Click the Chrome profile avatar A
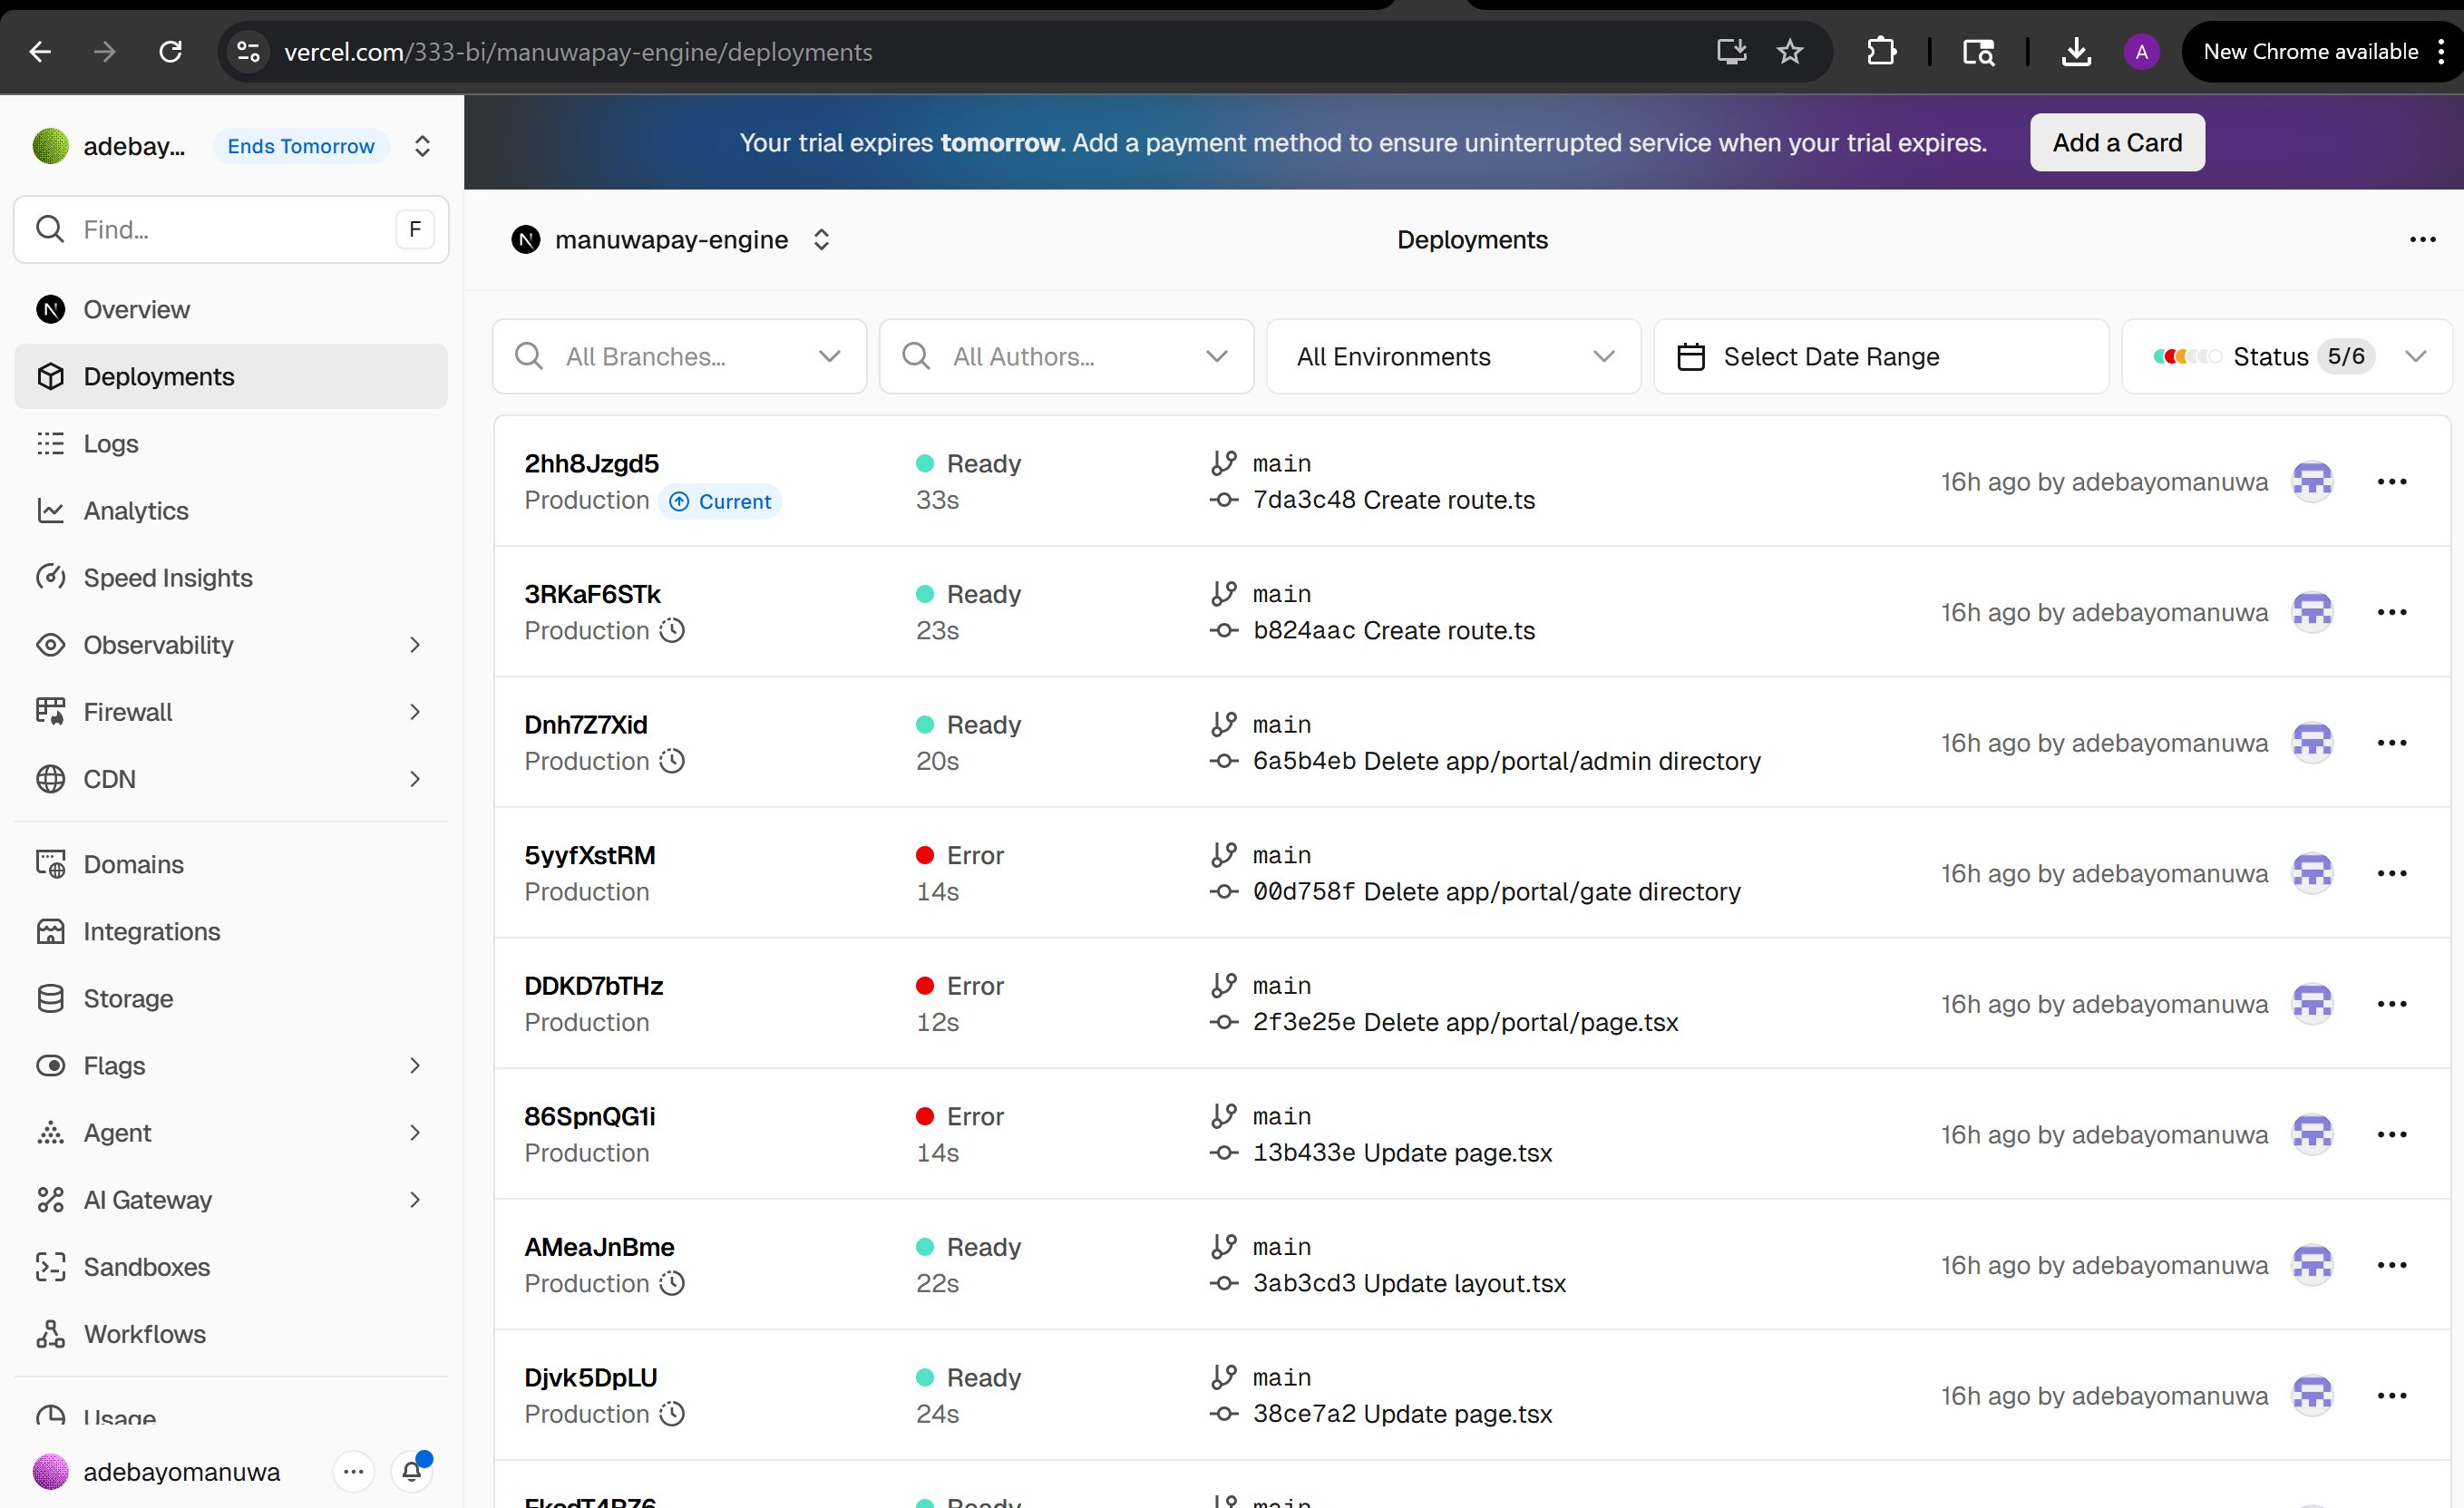 [x=2141, y=52]
